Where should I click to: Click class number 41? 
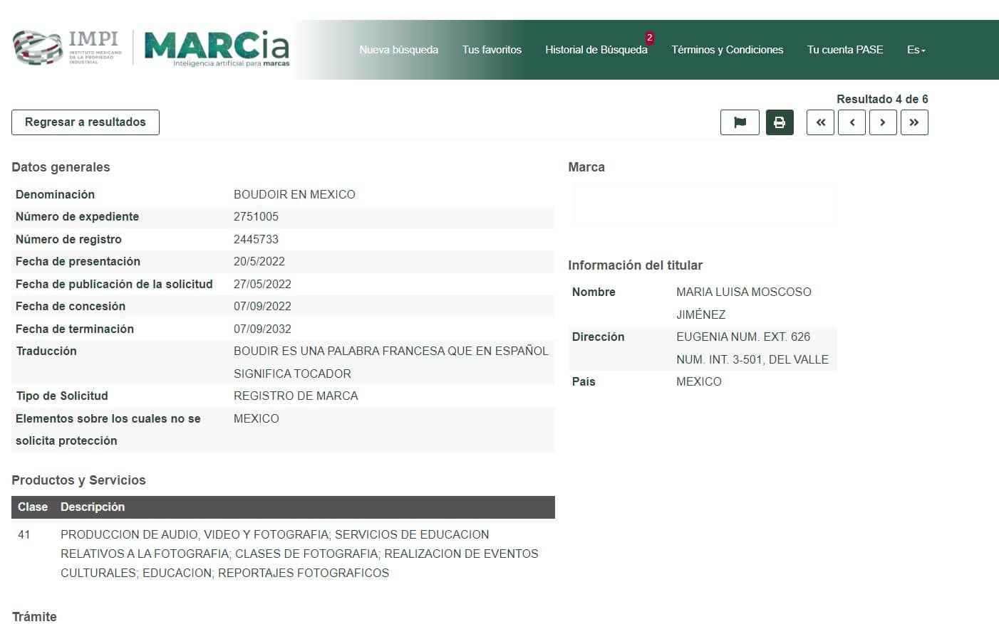click(24, 534)
